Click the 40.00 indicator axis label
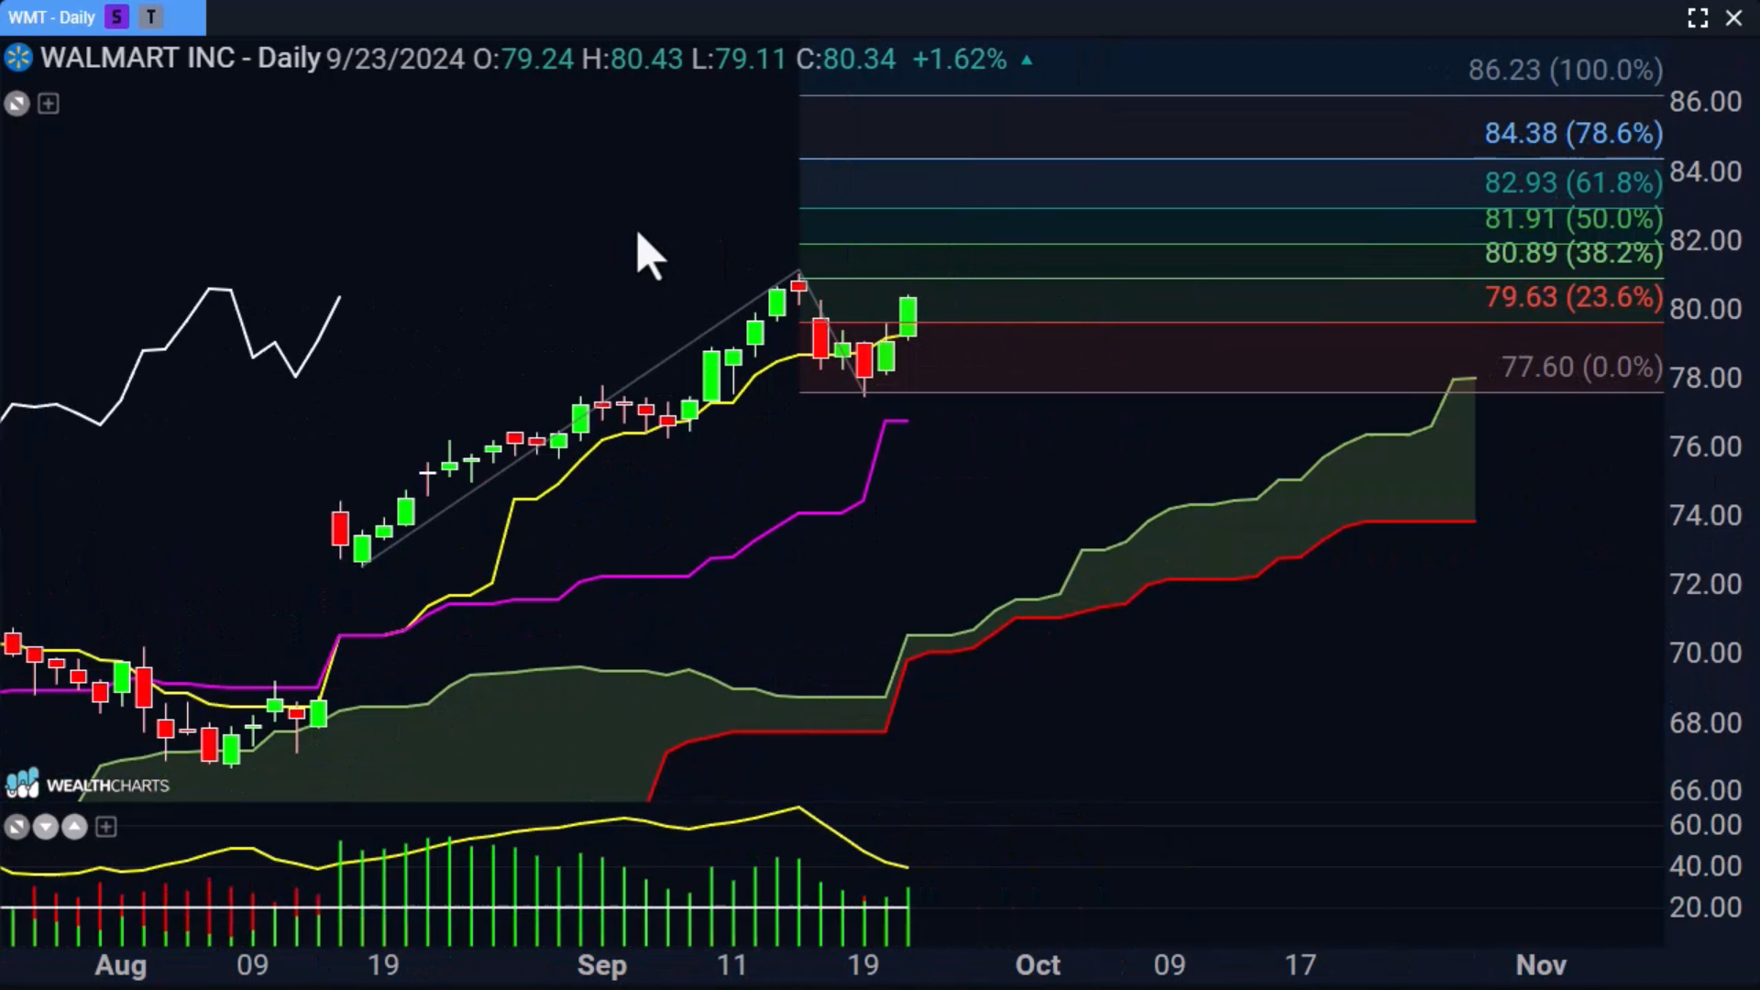 pos(1705,865)
